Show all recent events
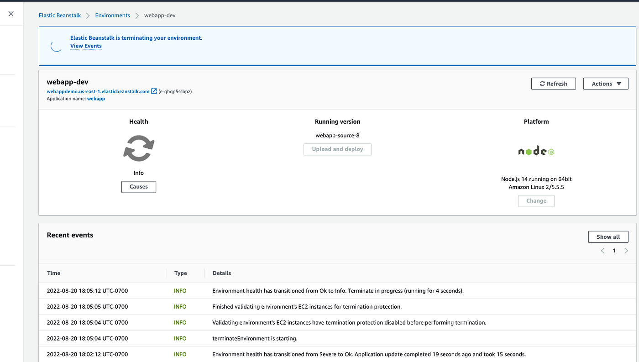Screen dimensions: 639x362 pos(608,236)
